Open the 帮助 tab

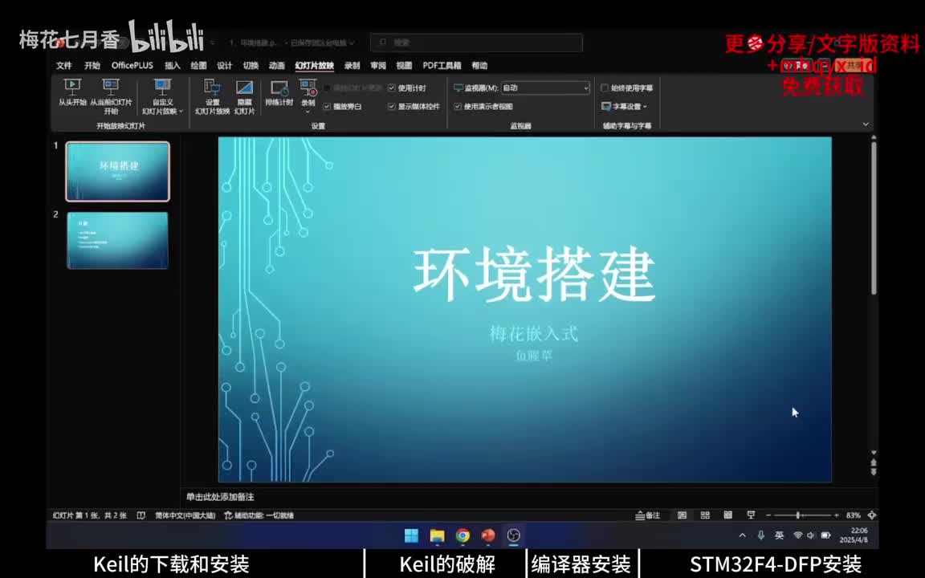click(479, 66)
